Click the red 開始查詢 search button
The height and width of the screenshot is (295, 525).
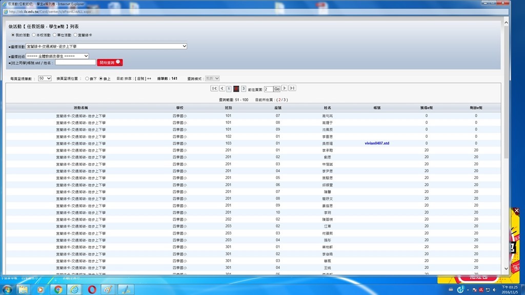110,62
